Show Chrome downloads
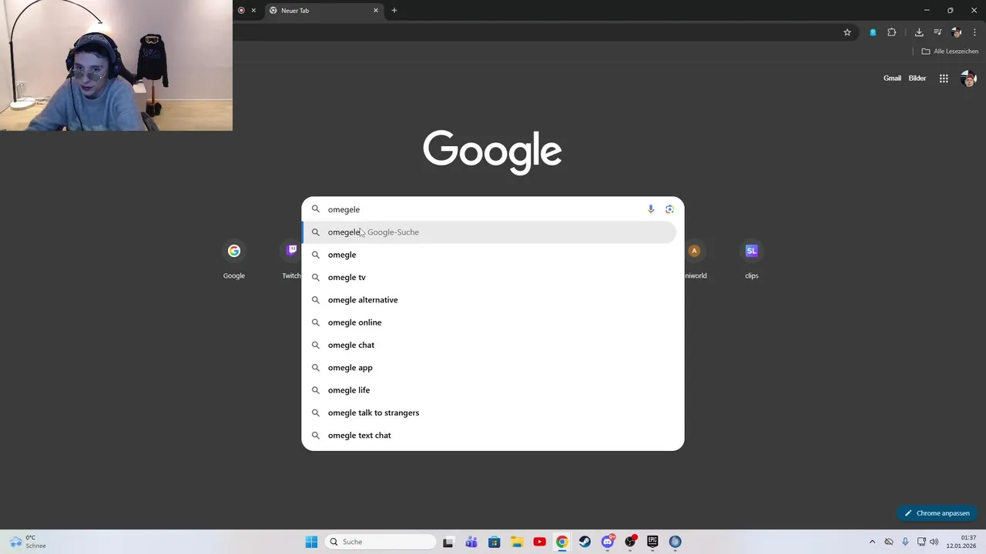Screen dimensions: 986x554 [919, 32]
